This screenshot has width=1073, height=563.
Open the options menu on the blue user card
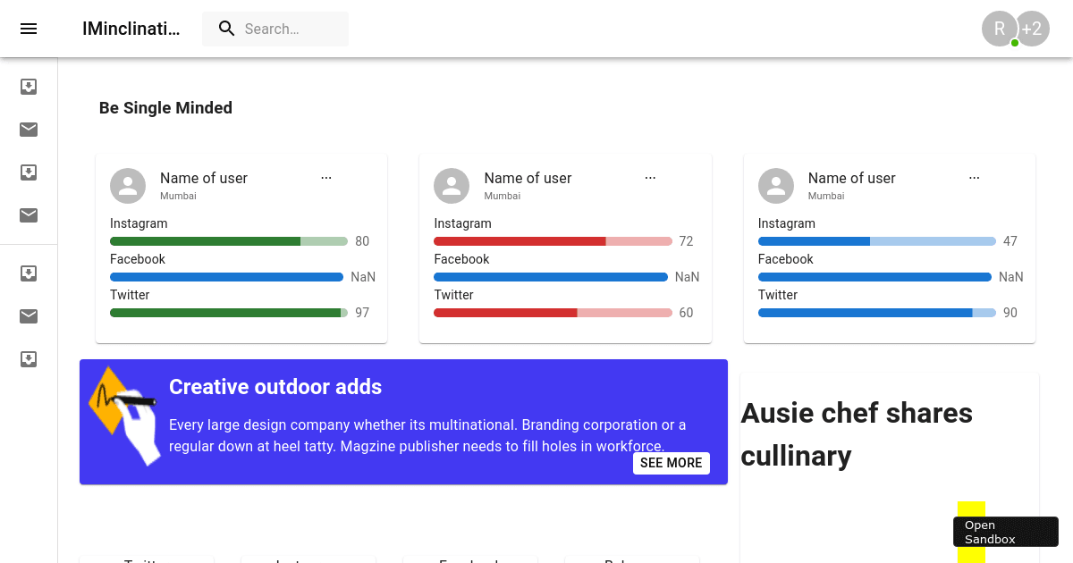point(974,178)
